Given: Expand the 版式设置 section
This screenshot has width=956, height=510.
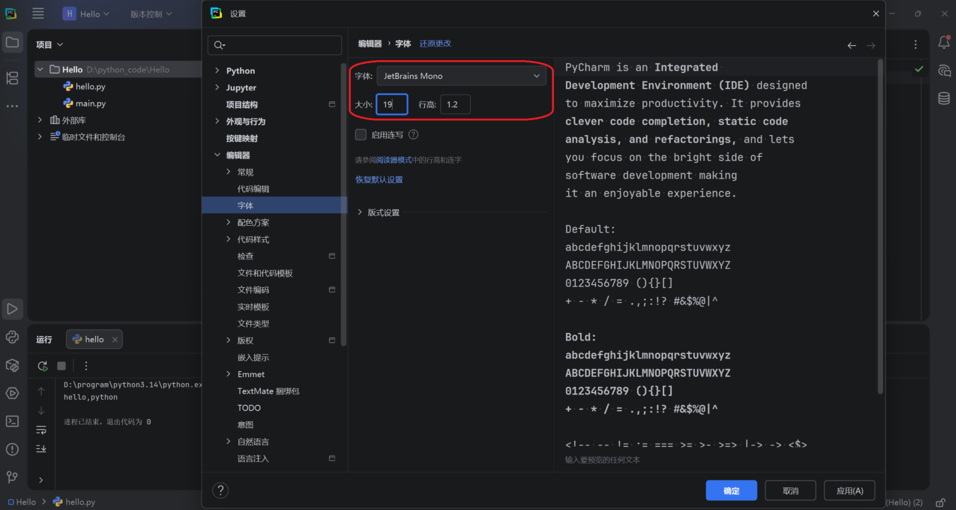Looking at the screenshot, I should click(x=360, y=212).
